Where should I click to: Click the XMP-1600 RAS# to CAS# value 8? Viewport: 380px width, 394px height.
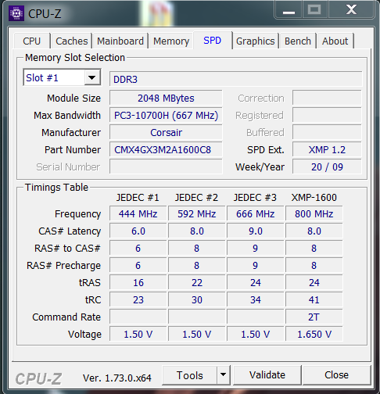pos(314,248)
